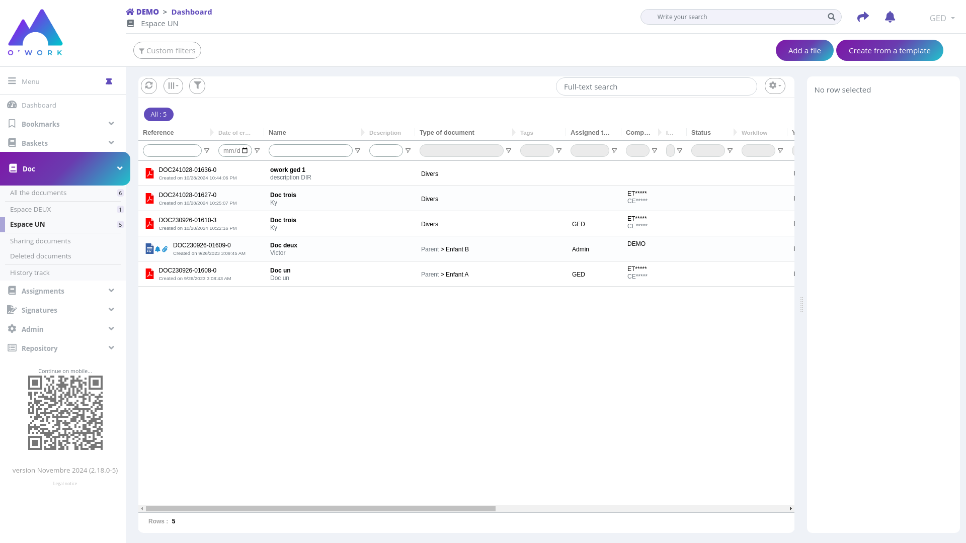The width and height of the screenshot is (966, 543).
Task: Click the share arrow icon in header
Action: pyautogui.click(x=863, y=17)
